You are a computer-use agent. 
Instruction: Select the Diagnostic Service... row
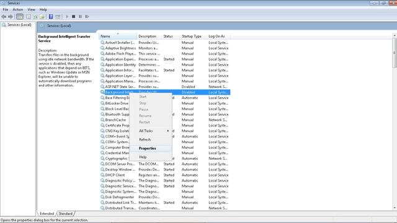tap(165, 186)
